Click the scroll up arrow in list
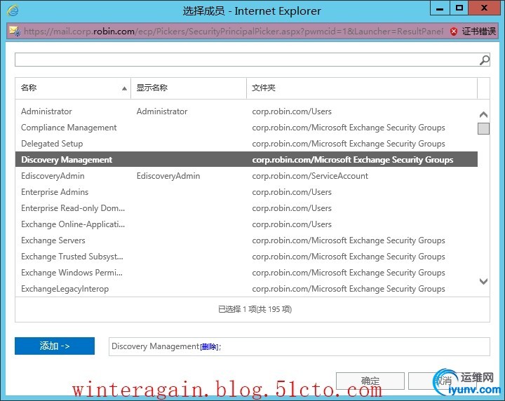Screen dimensions: 505x401 click(x=483, y=114)
